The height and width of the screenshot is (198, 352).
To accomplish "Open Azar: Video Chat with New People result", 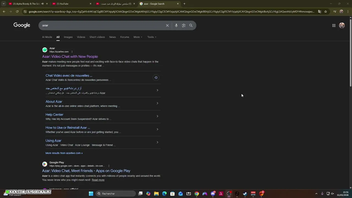I will [x=70, y=56].
